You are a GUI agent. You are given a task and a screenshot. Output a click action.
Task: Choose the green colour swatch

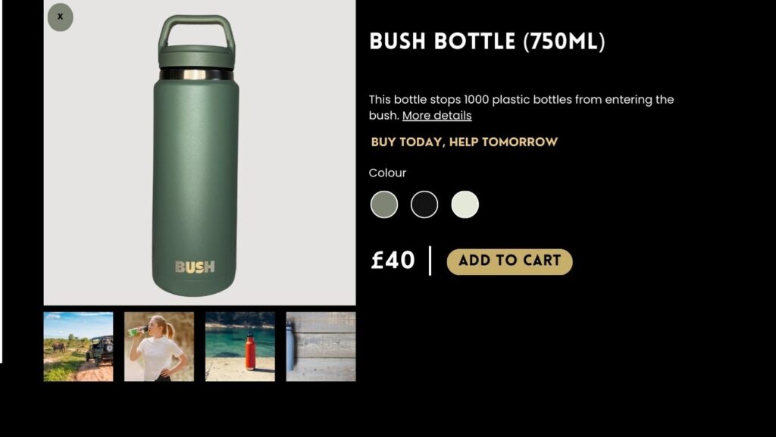click(384, 204)
